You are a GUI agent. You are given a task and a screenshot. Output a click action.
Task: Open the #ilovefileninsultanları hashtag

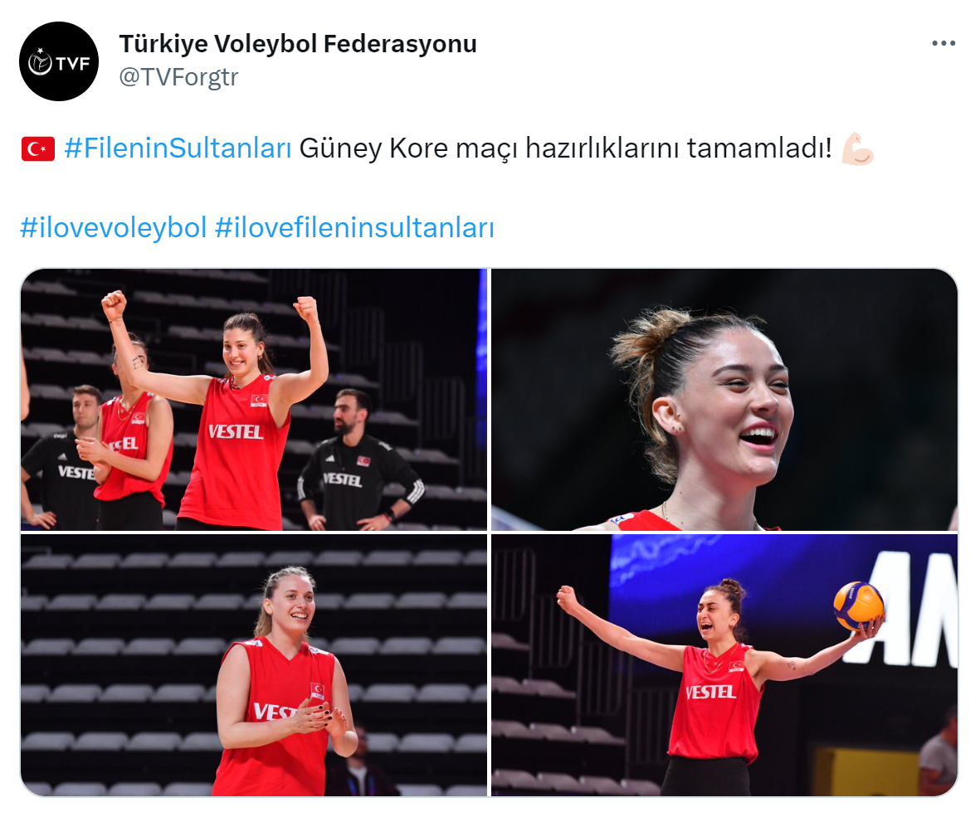click(x=354, y=227)
